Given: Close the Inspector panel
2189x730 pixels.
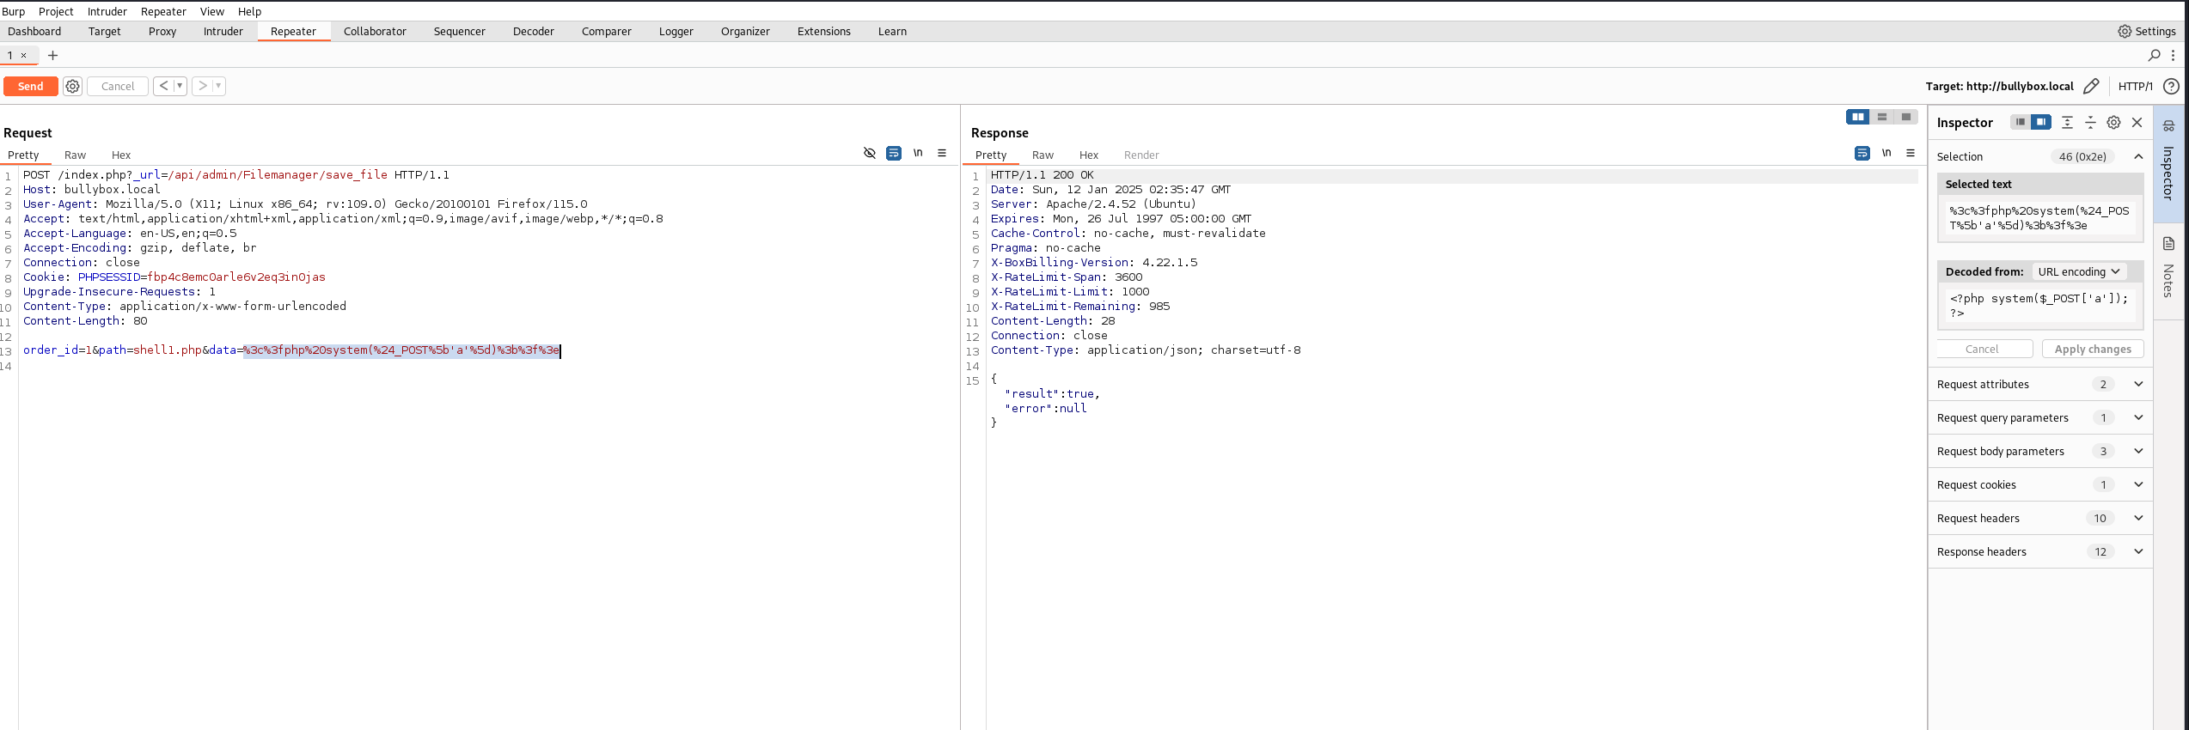Looking at the screenshot, I should click(x=2137, y=122).
